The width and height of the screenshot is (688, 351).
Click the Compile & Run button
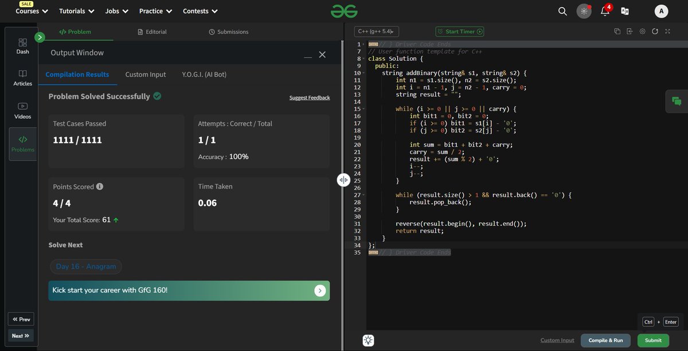(x=605, y=340)
